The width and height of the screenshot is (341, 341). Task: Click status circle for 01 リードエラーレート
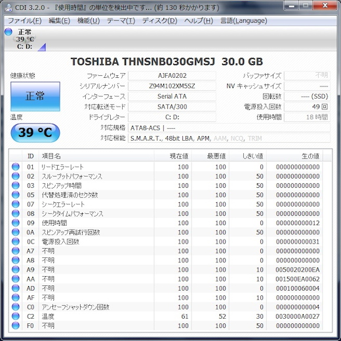pos(16,167)
